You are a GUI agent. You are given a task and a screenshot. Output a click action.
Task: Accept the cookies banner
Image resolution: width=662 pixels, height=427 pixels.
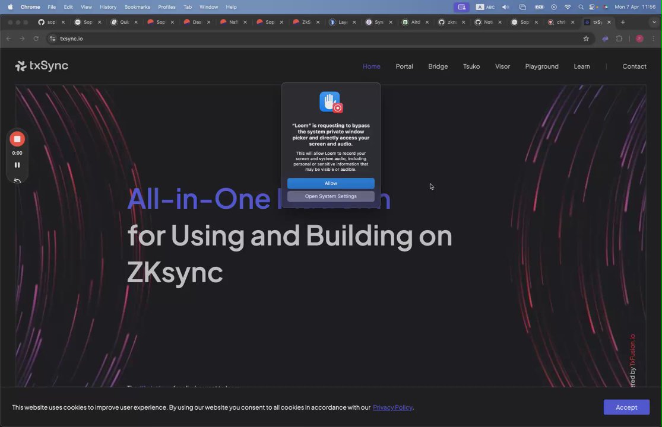pyautogui.click(x=626, y=407)
